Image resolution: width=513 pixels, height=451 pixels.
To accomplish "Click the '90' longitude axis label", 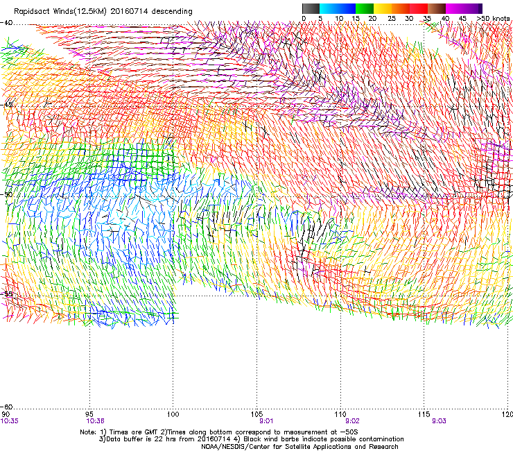I will 6,414.
